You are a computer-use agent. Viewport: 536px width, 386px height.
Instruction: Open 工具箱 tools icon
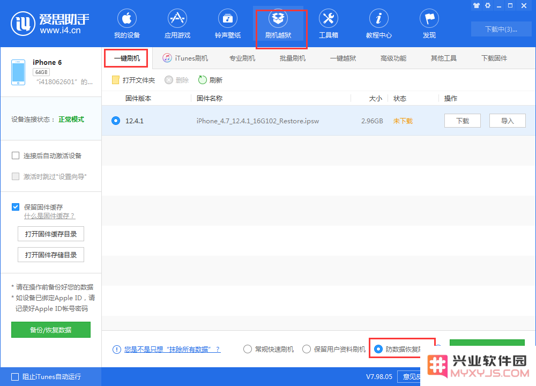pos(329,18)
